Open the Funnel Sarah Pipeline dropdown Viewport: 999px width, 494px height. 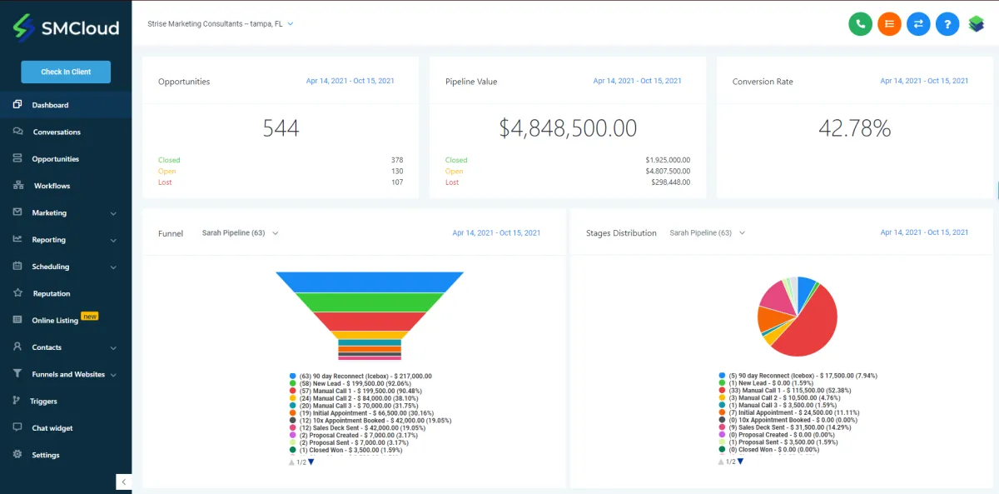tap(240, 233)
